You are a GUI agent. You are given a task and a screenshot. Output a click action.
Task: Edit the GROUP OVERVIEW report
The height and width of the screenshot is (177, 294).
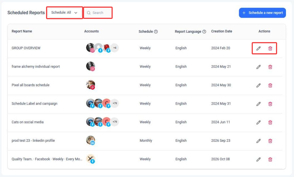click(x=259, y=48)
